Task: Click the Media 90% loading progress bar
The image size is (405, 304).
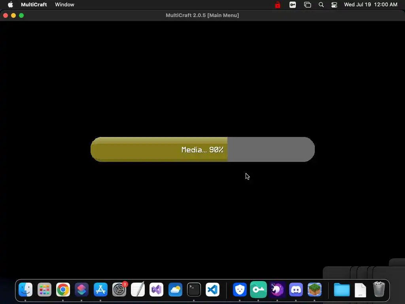Action: pyautogui.click(x=202, y=149)
